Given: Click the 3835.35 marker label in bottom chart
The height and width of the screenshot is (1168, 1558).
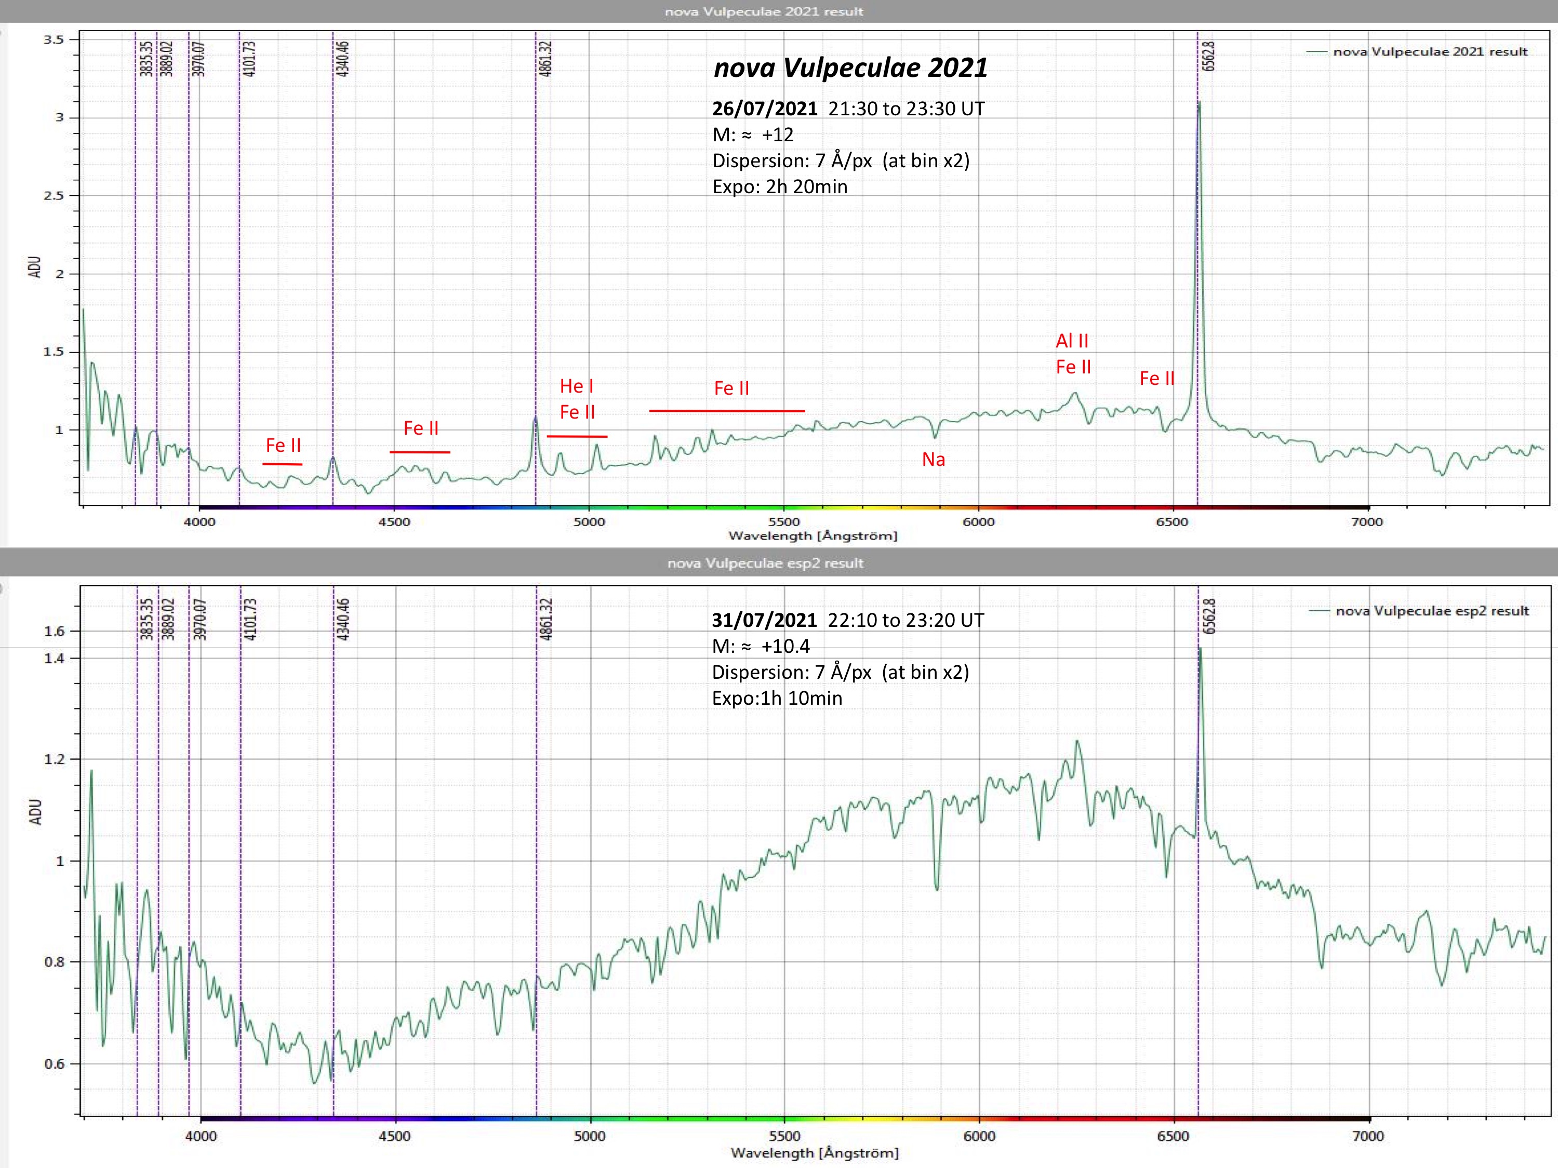Looking at the screenshot, I should click(147, 619).
